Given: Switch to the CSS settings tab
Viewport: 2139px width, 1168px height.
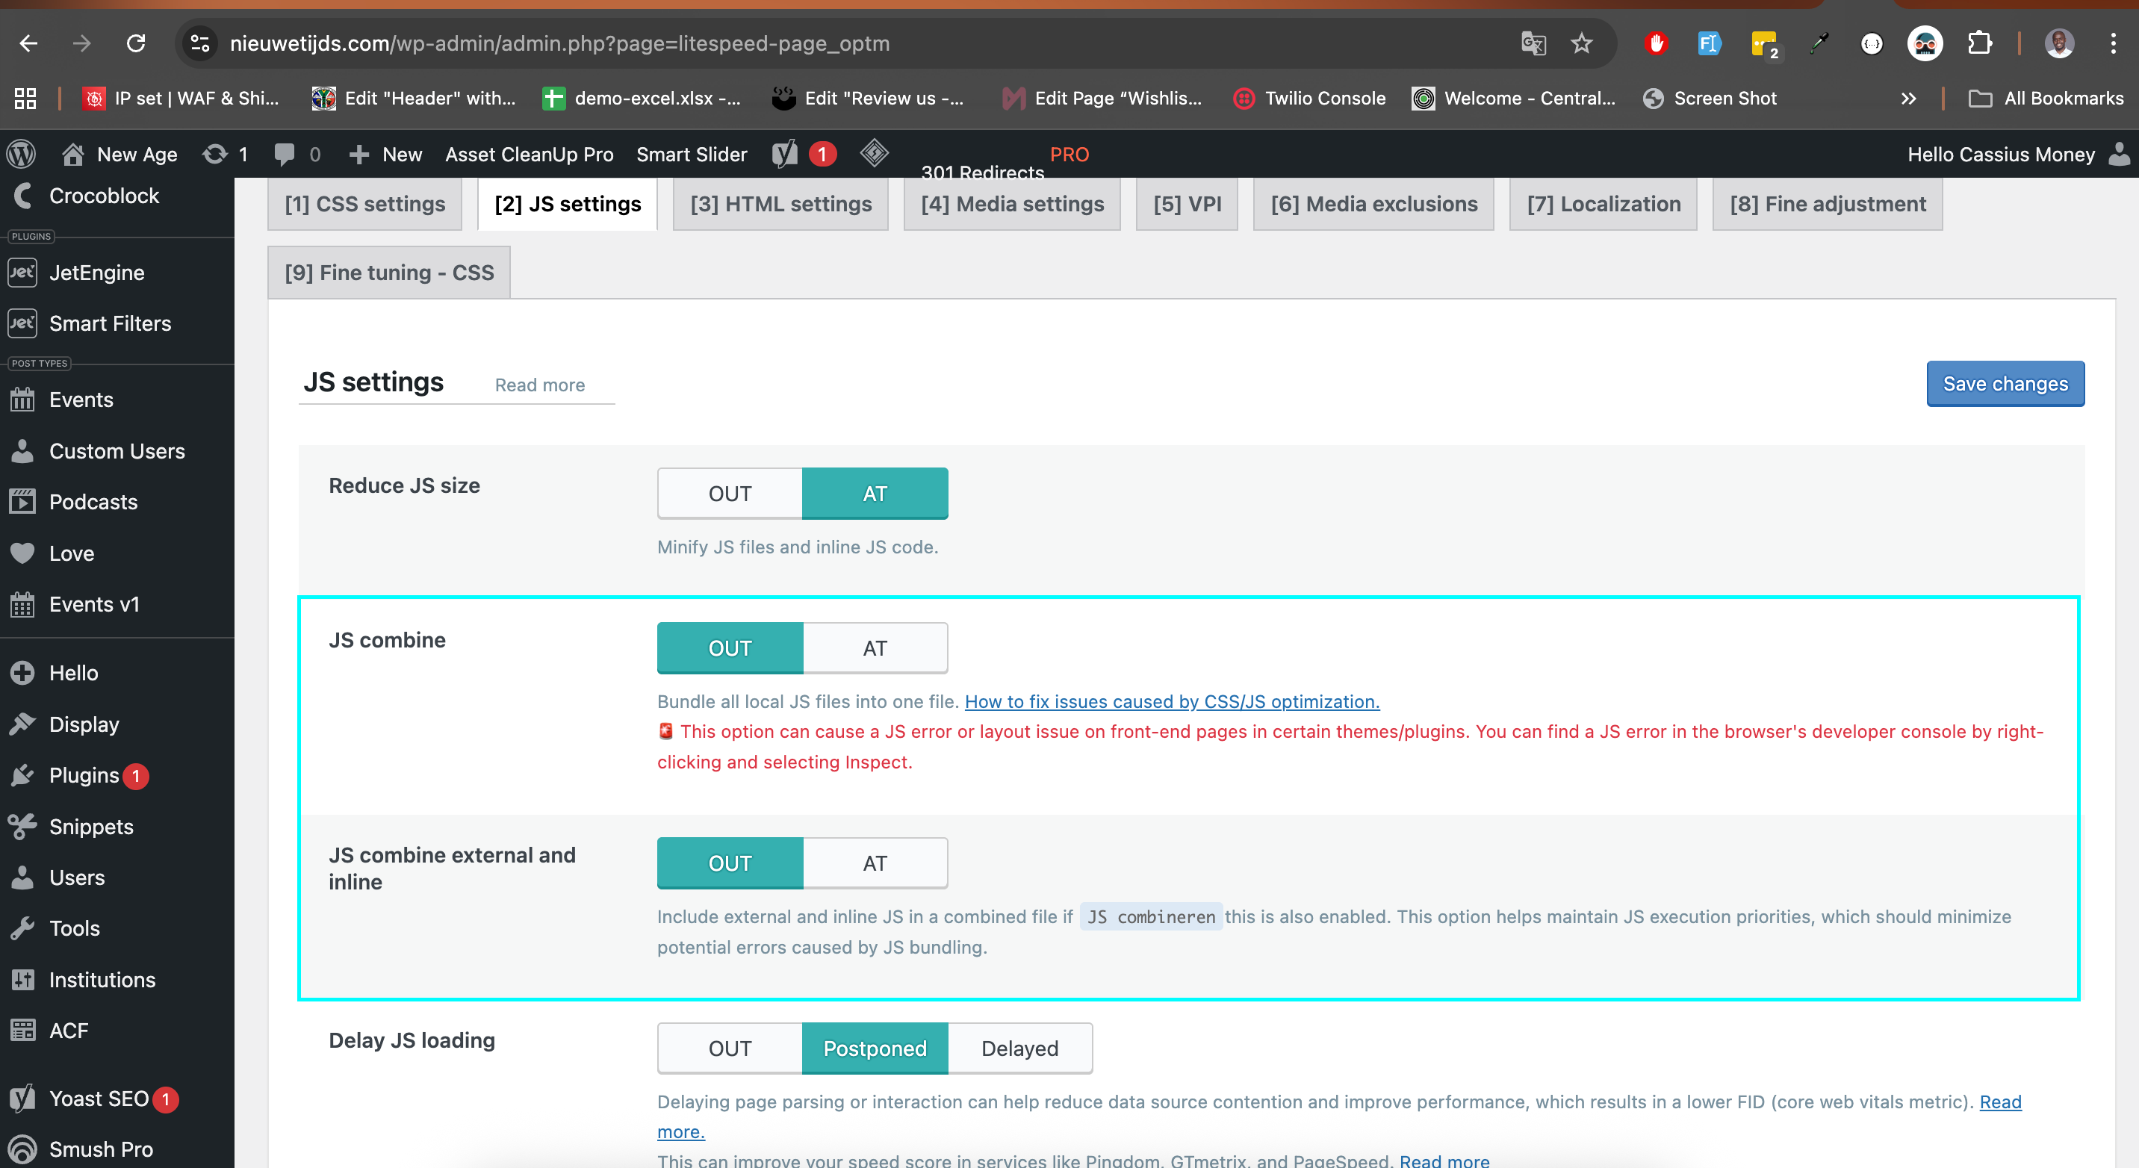Looking at the screenshot, I should click(x=364, y=204).
